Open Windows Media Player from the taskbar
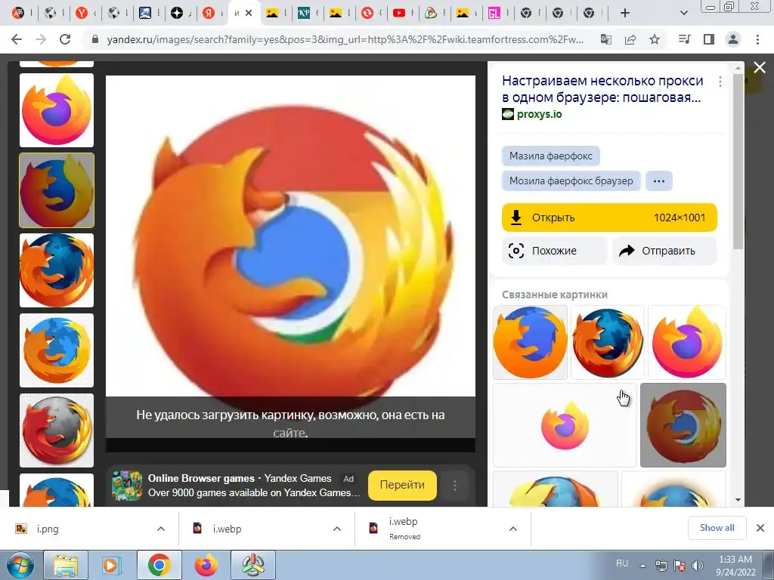Screen dimensions: 774x580 coord(112,565)
